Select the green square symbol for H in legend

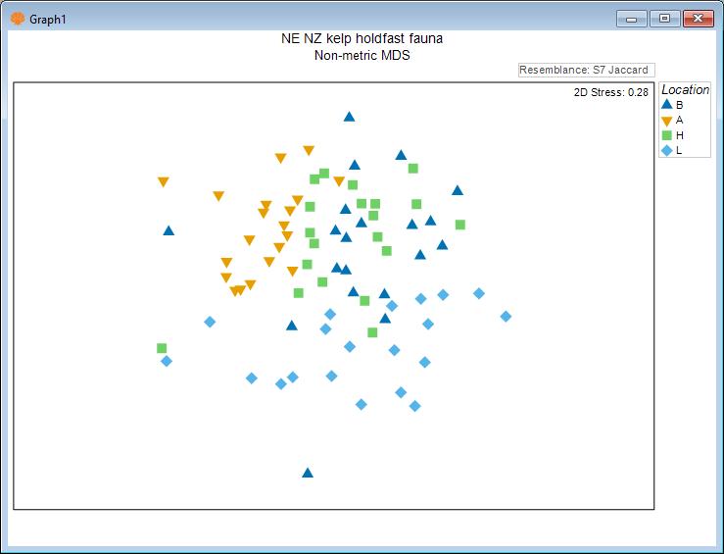(x=667, y=135)
